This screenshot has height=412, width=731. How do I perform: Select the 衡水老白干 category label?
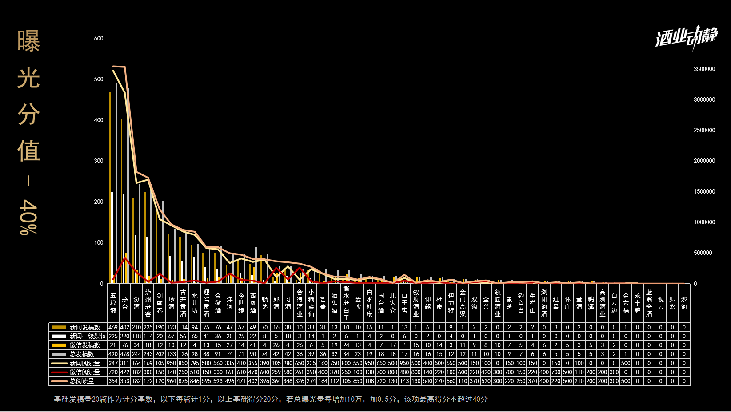coord(346,303)
